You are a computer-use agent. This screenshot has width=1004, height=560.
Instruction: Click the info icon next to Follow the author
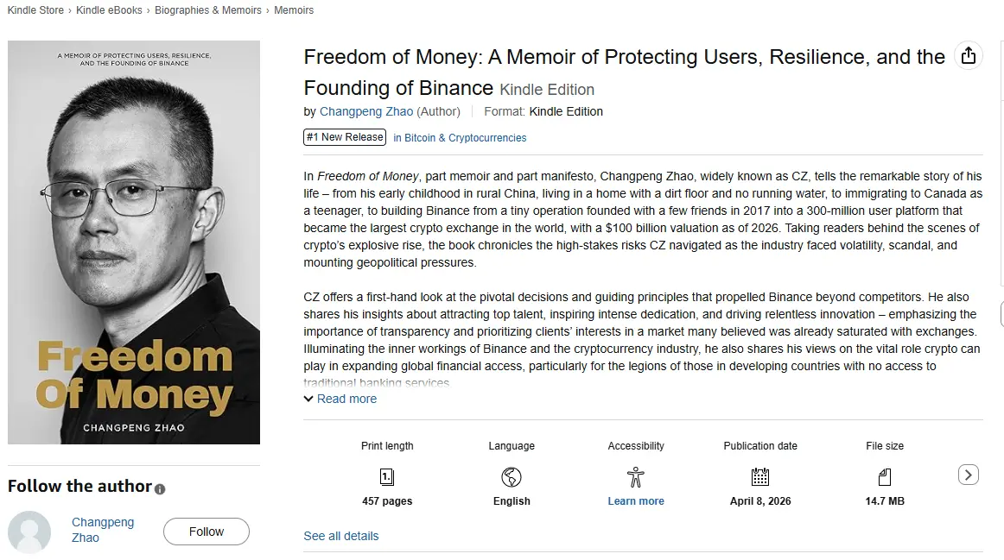(x=160, y=488)
